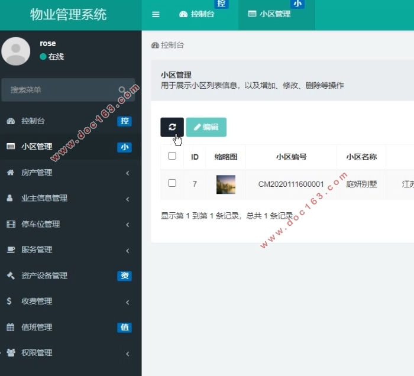Sort by the ID column header

(195, 157)
